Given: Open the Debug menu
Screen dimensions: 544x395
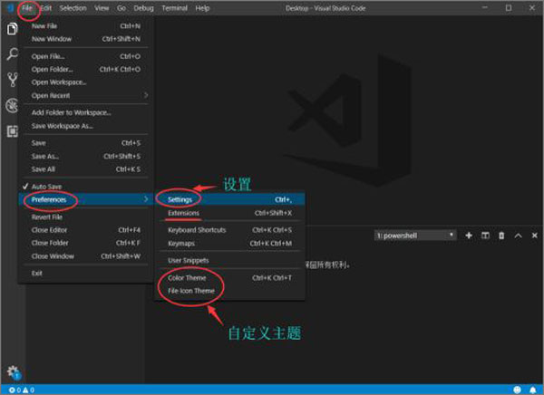Looking at the screenshot, I should tap(143, 8).
